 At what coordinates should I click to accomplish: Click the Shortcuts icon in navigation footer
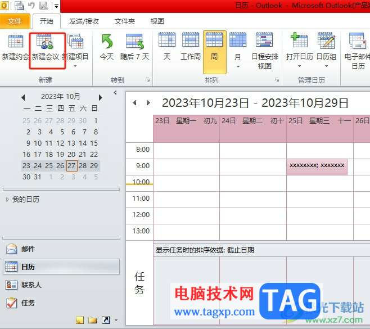(106, 320)
